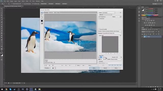Click the Windows Start button
This screenshot has height=91, width=163.
point(2,89)
